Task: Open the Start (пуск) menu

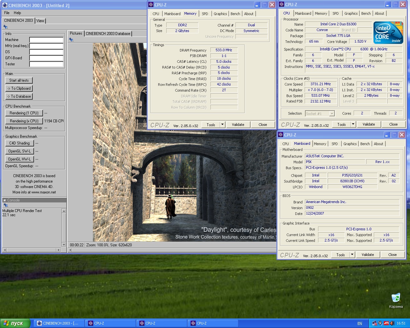Action: [x=15, y=323]
